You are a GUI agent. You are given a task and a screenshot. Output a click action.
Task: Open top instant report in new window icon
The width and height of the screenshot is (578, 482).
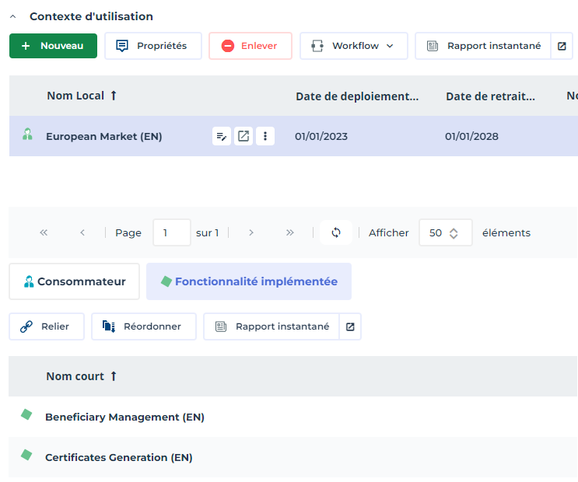click(x=562, y=46)
